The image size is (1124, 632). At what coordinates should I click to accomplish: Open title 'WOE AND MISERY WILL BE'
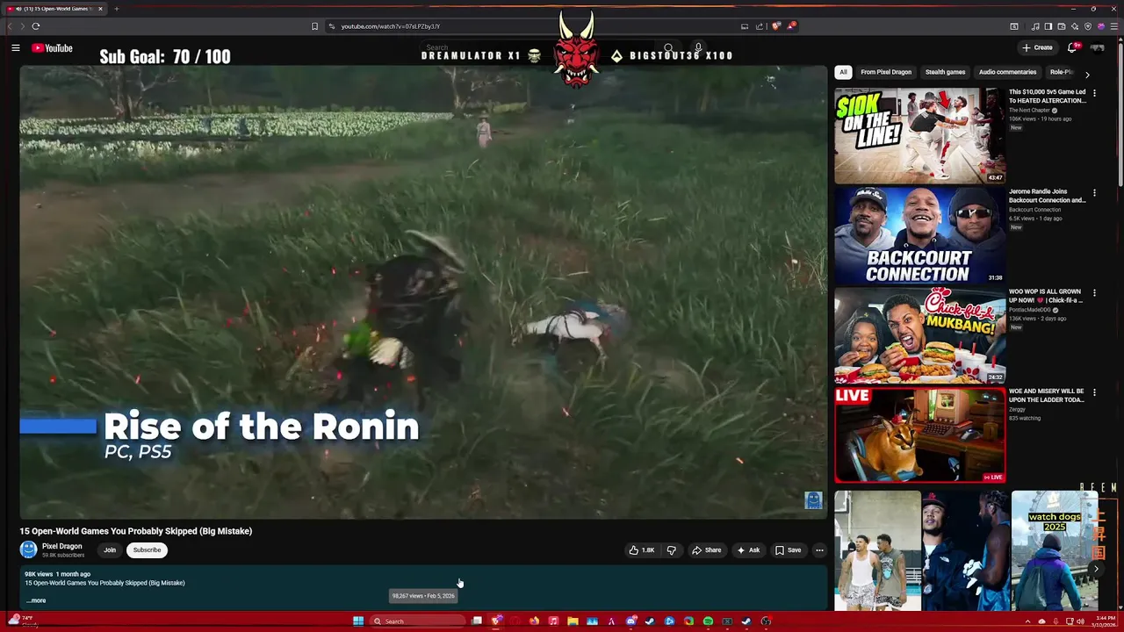[1046, 396]
